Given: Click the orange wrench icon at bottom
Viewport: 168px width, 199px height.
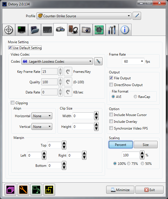Looking at the screenshot, I should pos(23,190).
